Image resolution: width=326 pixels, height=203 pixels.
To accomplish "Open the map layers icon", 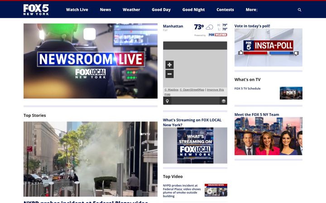I will coord(224,101).
